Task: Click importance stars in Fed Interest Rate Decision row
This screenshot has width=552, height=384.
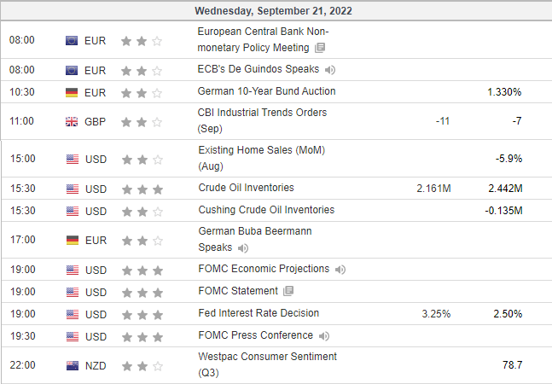Action: pos(142,315)
